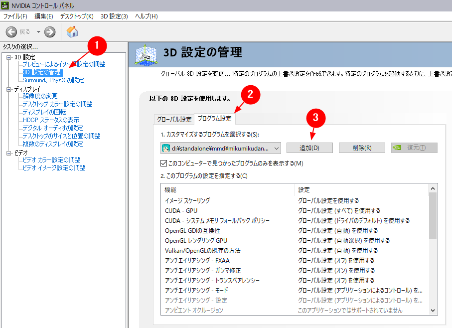Open 解像度の変更 link
Image resolution: width=452 pixels, height=328 pixels.
[40, 96]
